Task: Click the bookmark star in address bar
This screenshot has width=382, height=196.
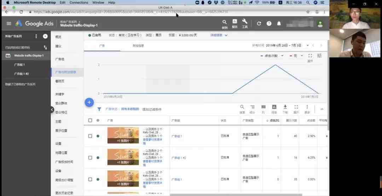Action: (x=308, y=12)
